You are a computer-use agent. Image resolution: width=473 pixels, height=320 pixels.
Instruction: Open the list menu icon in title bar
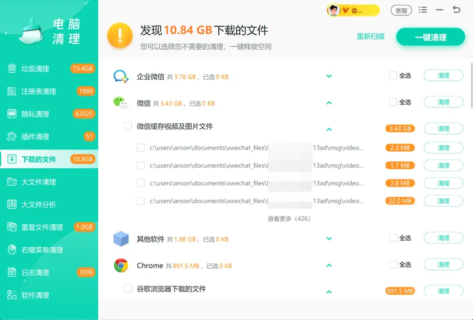(423, 10)
